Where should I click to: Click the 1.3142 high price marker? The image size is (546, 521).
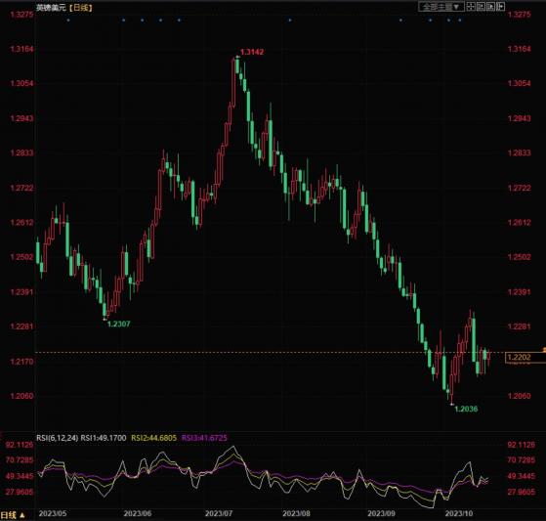[252, 52]
